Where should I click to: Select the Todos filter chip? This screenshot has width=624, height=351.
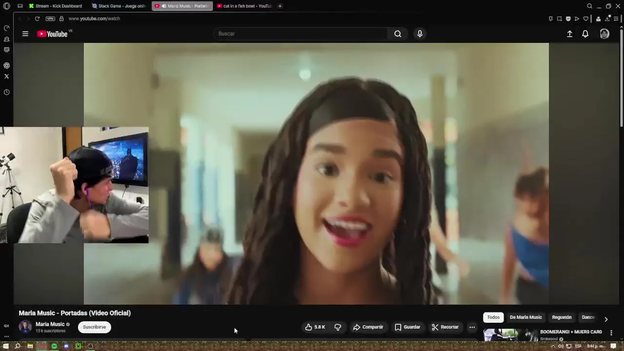(493, 317)
